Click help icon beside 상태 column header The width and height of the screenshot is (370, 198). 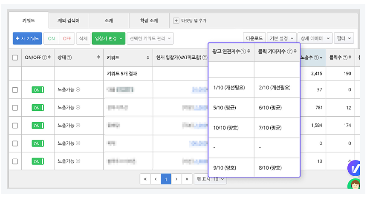tap(69, 57)
